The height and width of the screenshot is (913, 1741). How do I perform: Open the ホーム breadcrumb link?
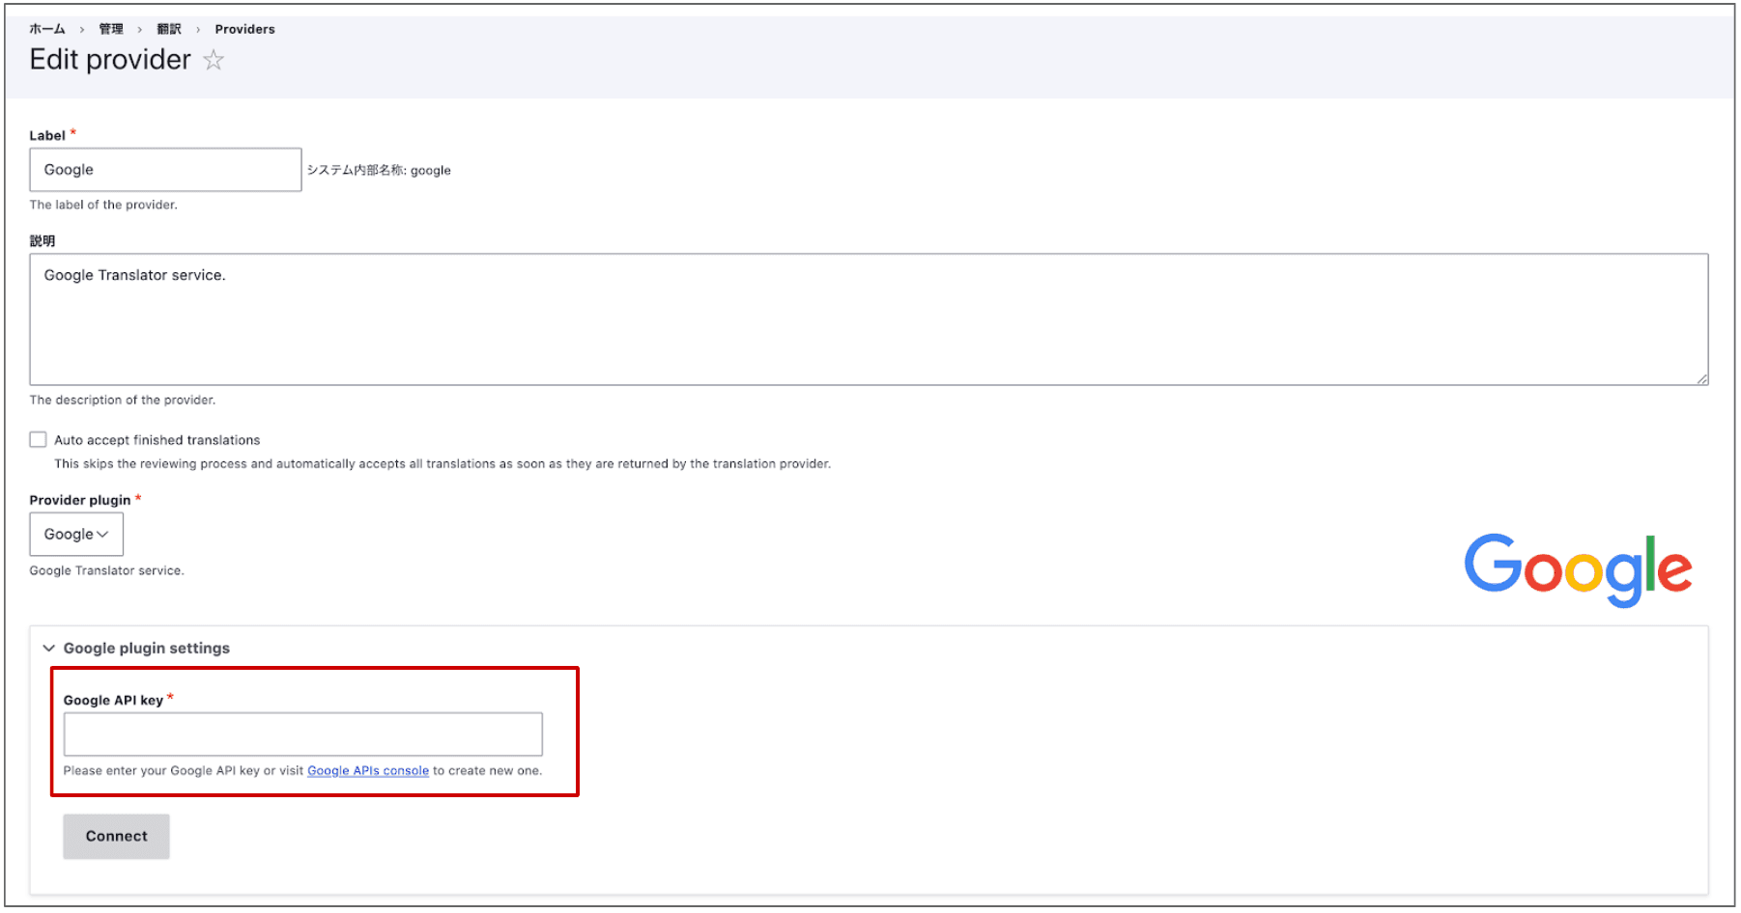47,29
